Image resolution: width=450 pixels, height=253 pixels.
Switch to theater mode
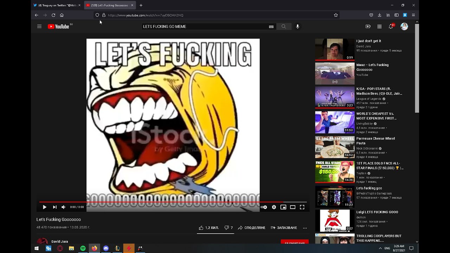(292, 207)
